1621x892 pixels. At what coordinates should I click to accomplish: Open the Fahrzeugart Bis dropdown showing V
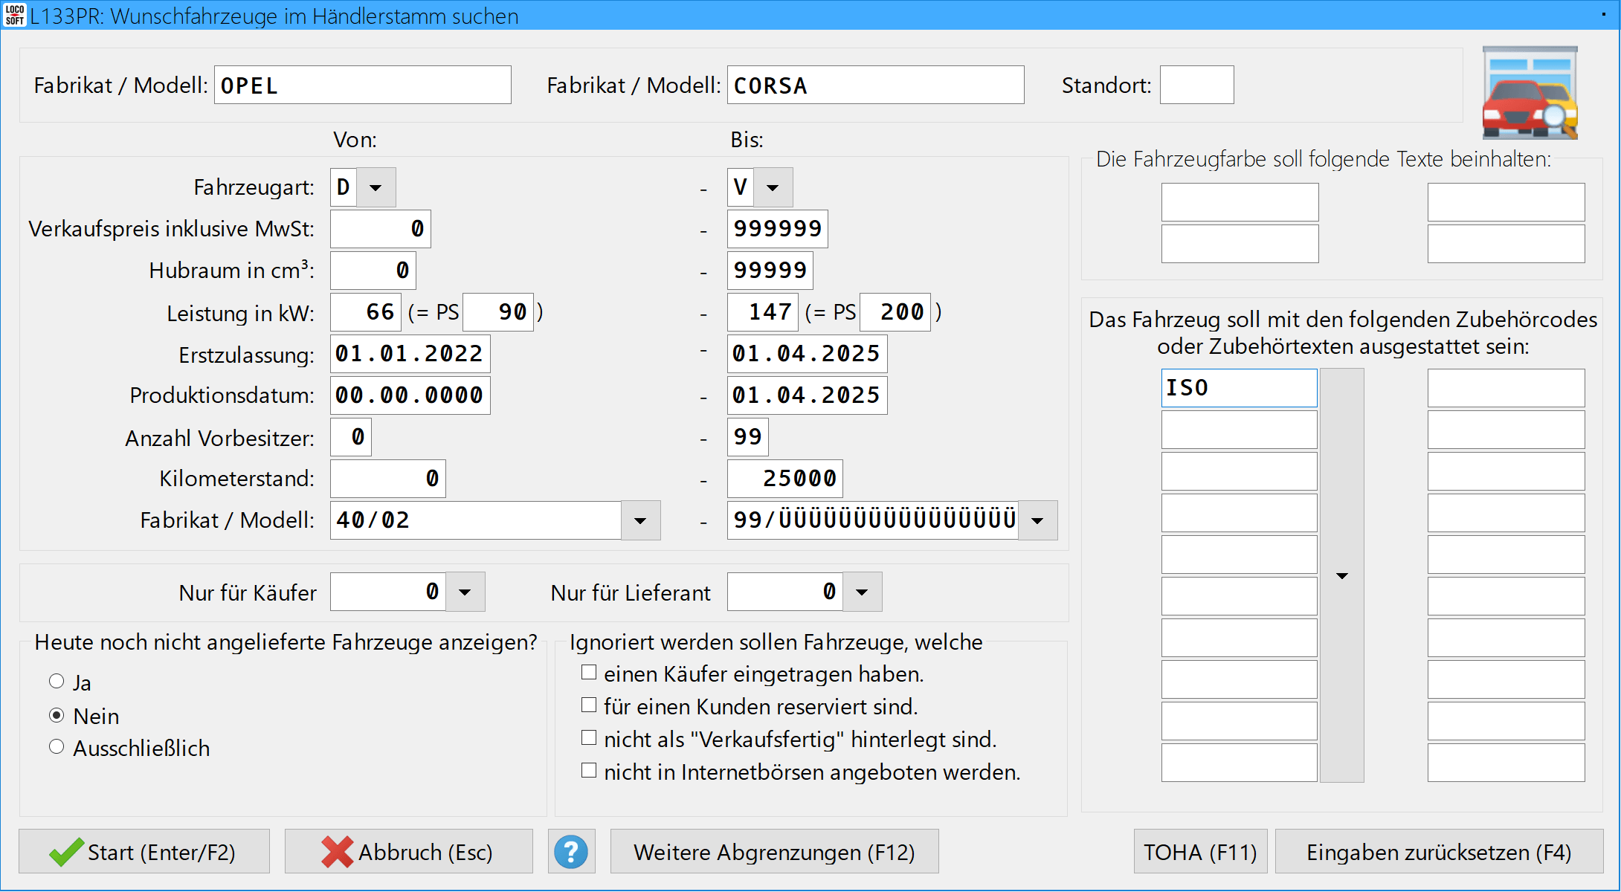pyautogui.click(x=773, y=187)
